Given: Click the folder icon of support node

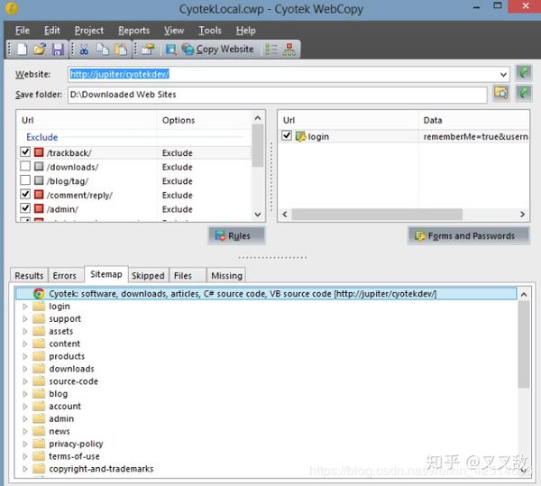Looking at the screenshot, I should coord(39,318).
